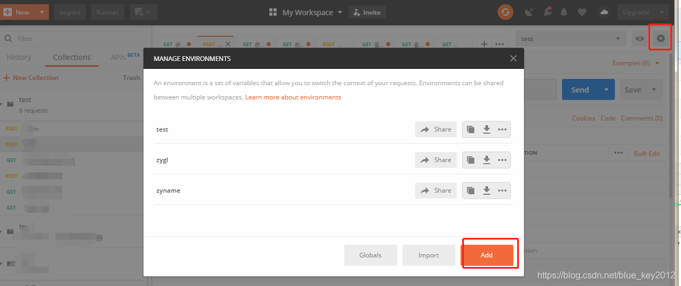Screen dimensions: 681x286
Task: Add a new environment
Action: (487, 255)
